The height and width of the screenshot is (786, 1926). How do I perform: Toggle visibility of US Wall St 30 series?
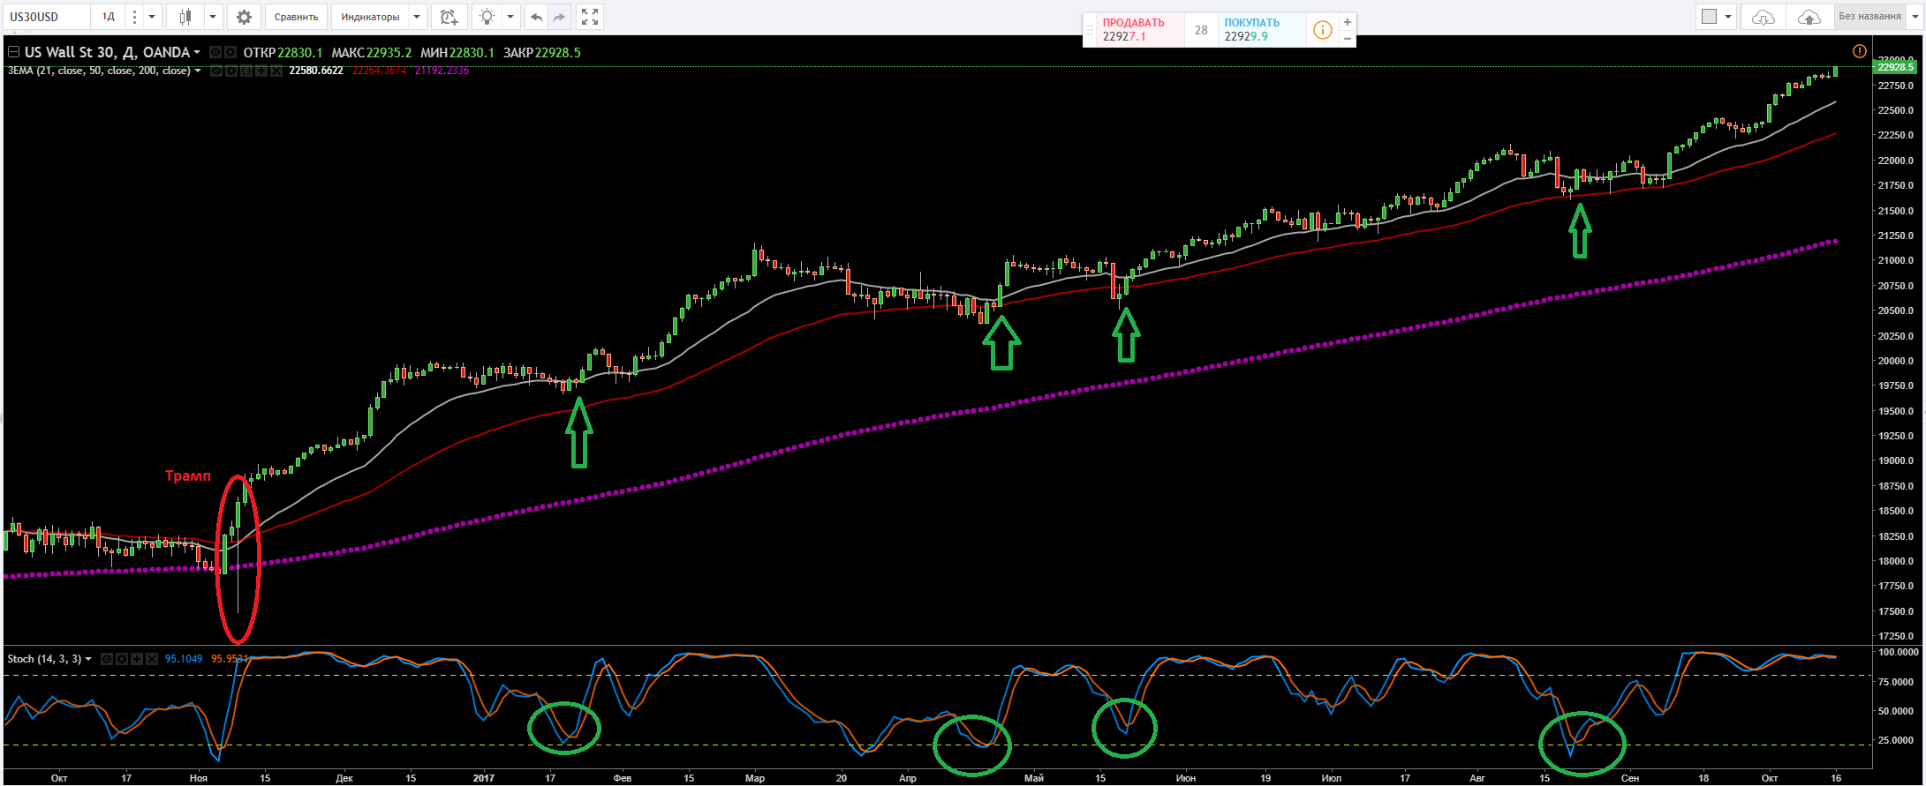point(215,52)
